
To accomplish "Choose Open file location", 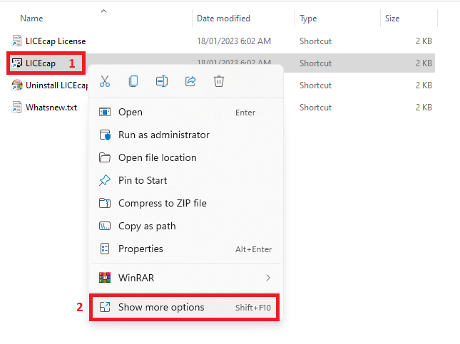I will click(186, 157).
